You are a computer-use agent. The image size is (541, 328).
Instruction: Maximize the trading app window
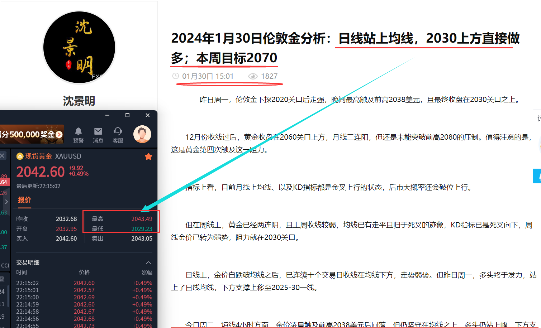(x=127, y=115)
